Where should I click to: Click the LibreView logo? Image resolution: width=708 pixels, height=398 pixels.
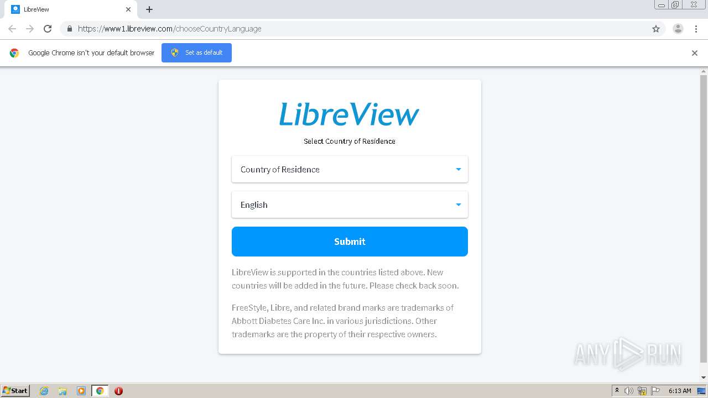(349, 114)
